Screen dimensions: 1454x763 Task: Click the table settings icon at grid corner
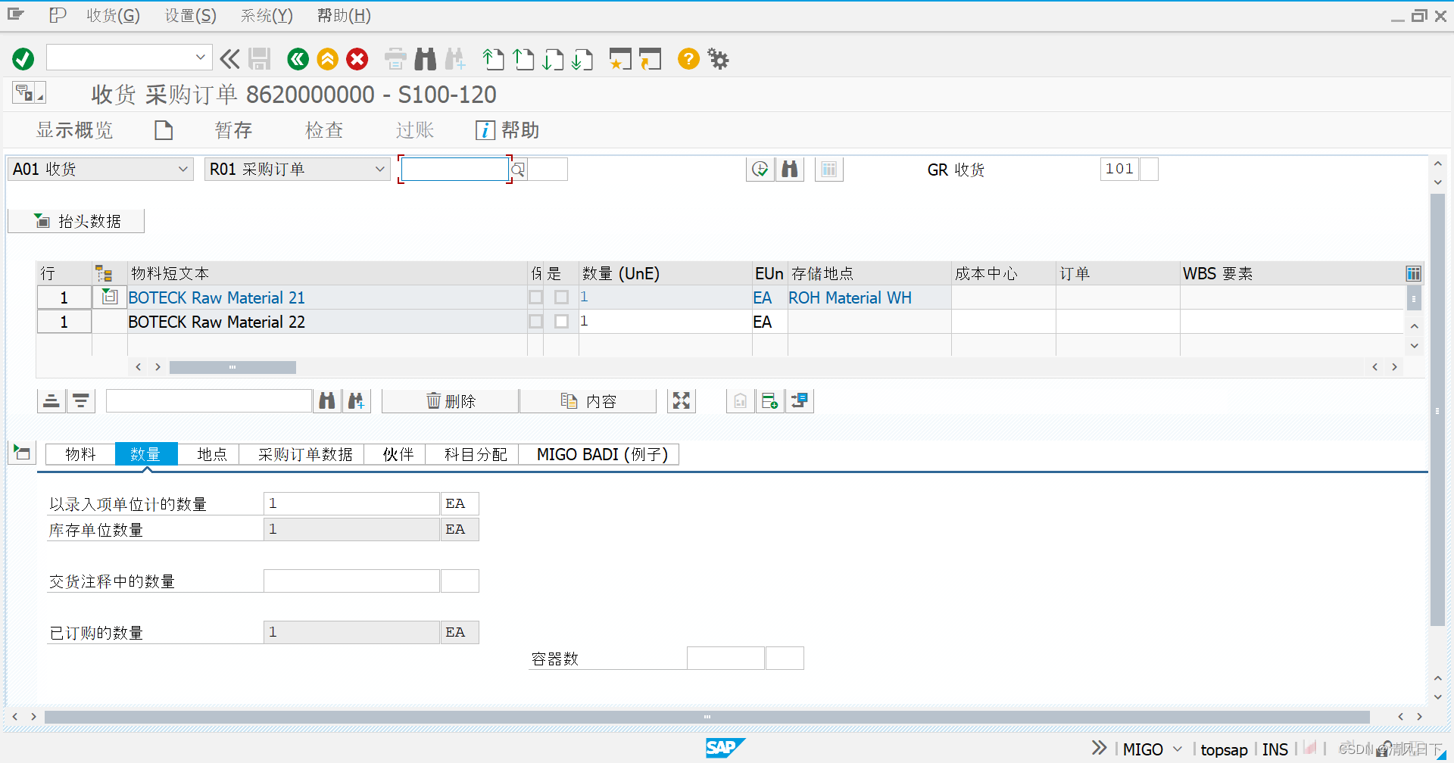click(1413, 274)
